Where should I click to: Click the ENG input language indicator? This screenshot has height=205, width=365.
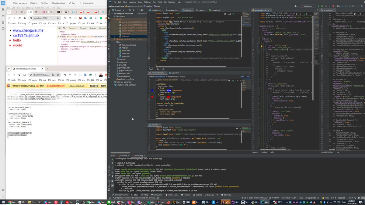pos(343,202)
